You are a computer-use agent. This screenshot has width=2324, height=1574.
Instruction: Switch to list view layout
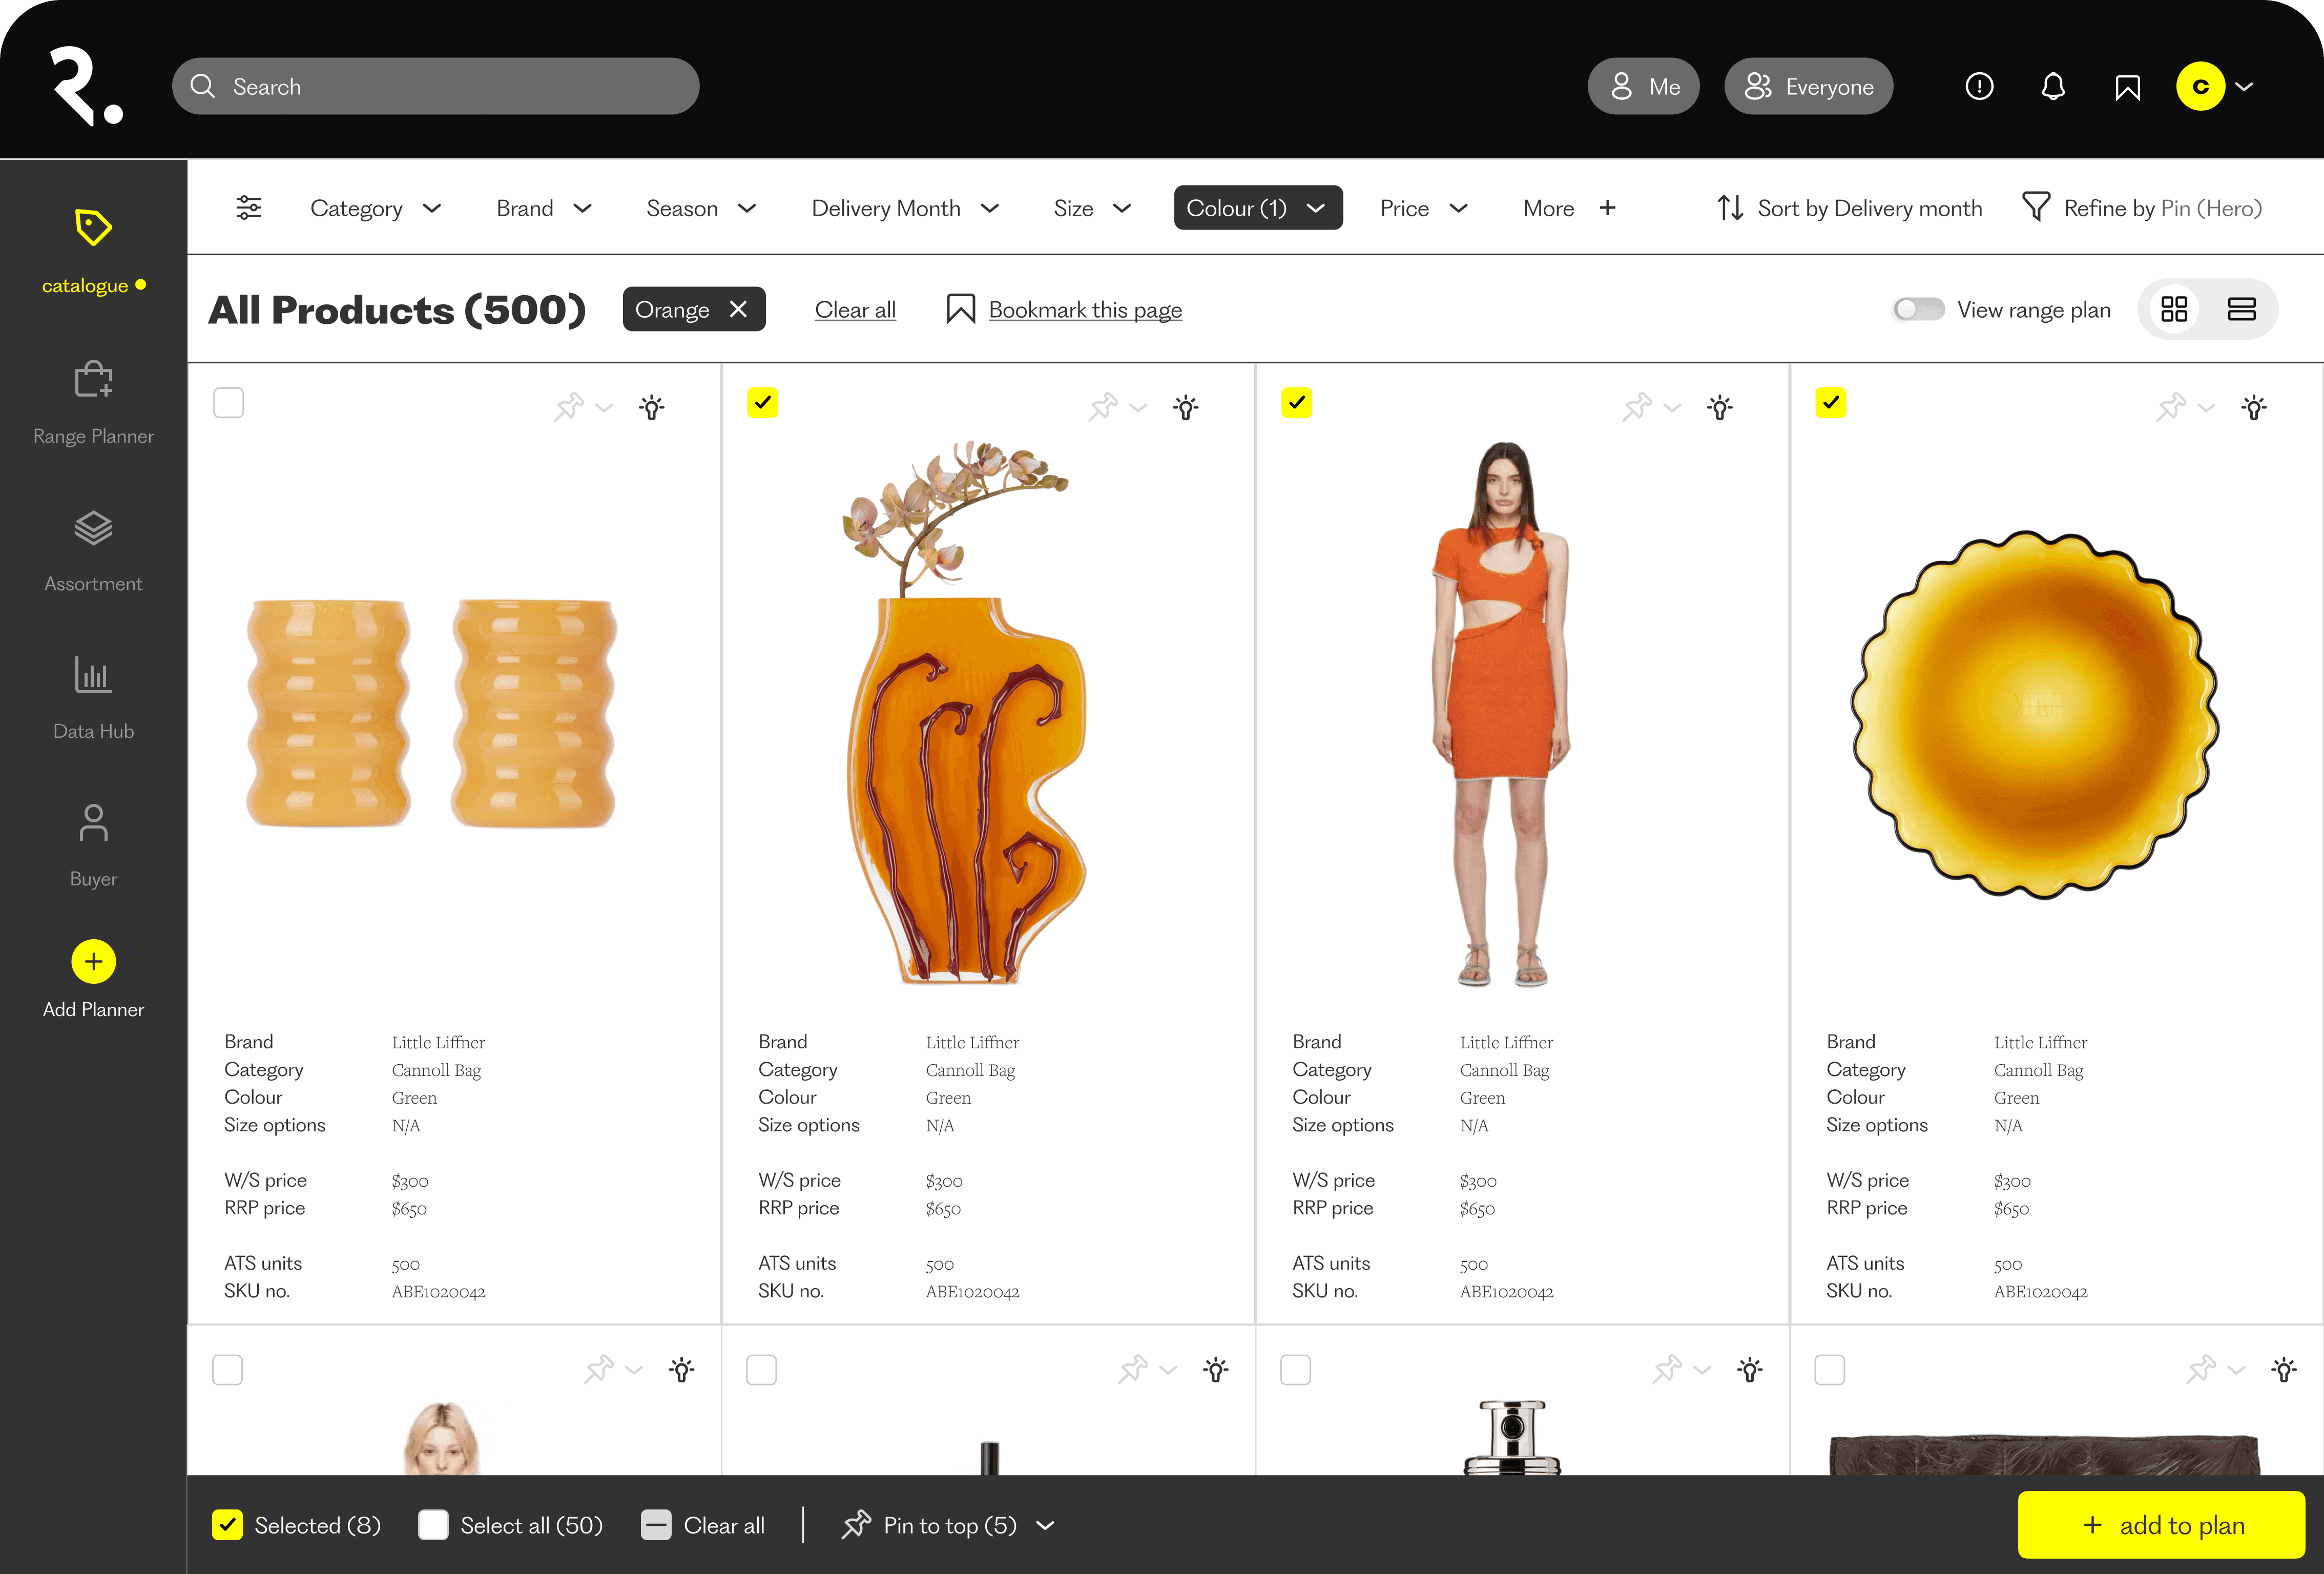2242,309
